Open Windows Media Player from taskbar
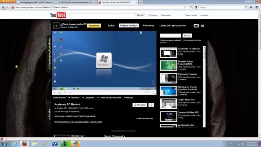The height and width of the screenshot is (147, 261). click(44, 144)
